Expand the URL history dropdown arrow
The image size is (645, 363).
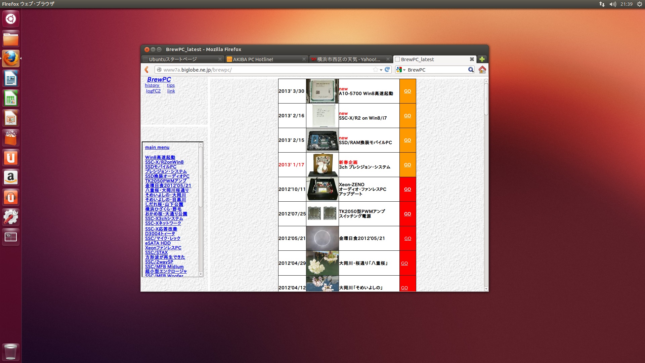pyautogui.click(x=381, y=70)
